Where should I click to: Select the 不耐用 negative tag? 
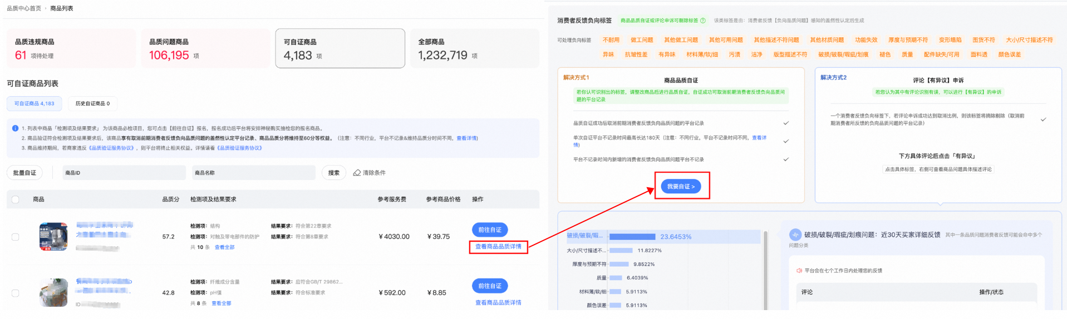click(x=611, y=40)
